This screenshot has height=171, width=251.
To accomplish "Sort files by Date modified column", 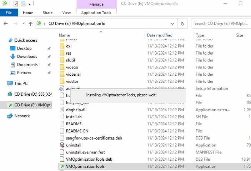I will coord(159,35).
